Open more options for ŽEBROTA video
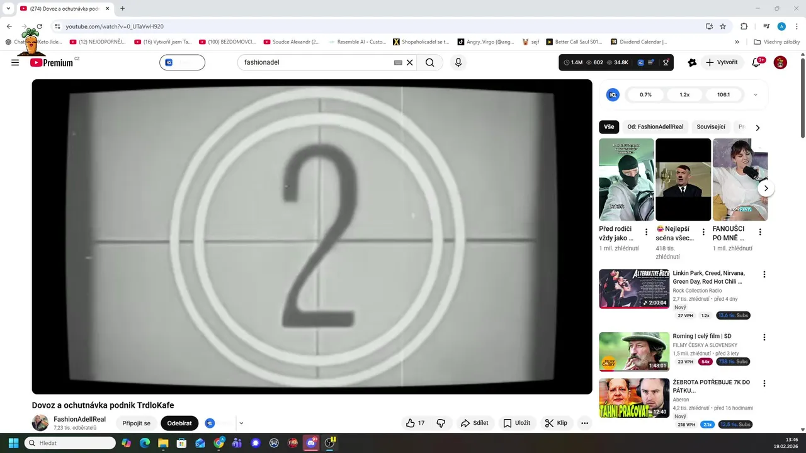Image resolution: width=806 pixels, height=453 pixels. pyautogui.click(x=764, y=383)
